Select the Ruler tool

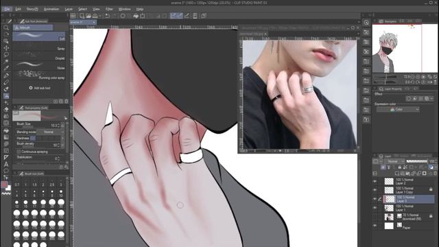click(x=6, y=157)
